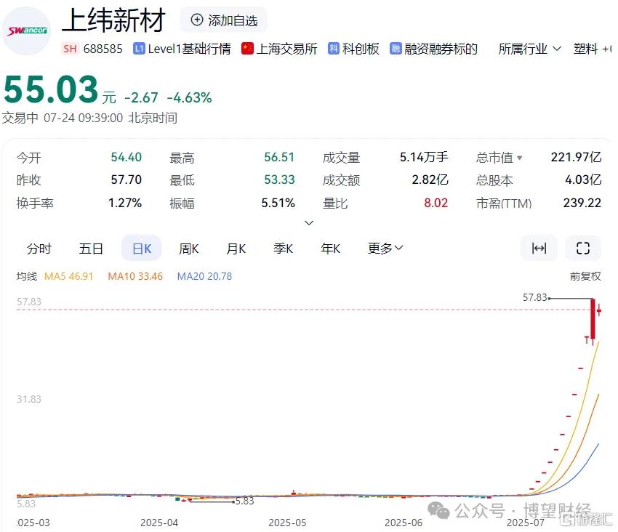
Task: Click the 昨收 value 57.70
Action: pos(126,180)
